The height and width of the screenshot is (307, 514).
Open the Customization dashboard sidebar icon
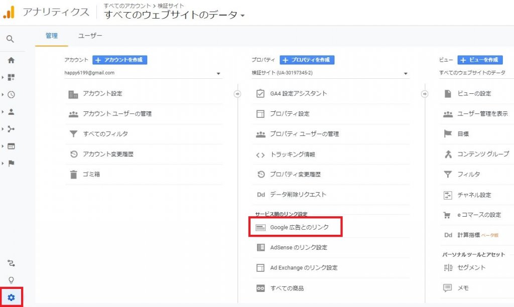pyautogui.click(x=11, y=77)
